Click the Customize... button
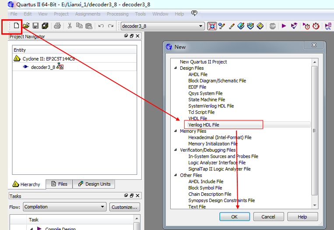 [x=125, y=207]
